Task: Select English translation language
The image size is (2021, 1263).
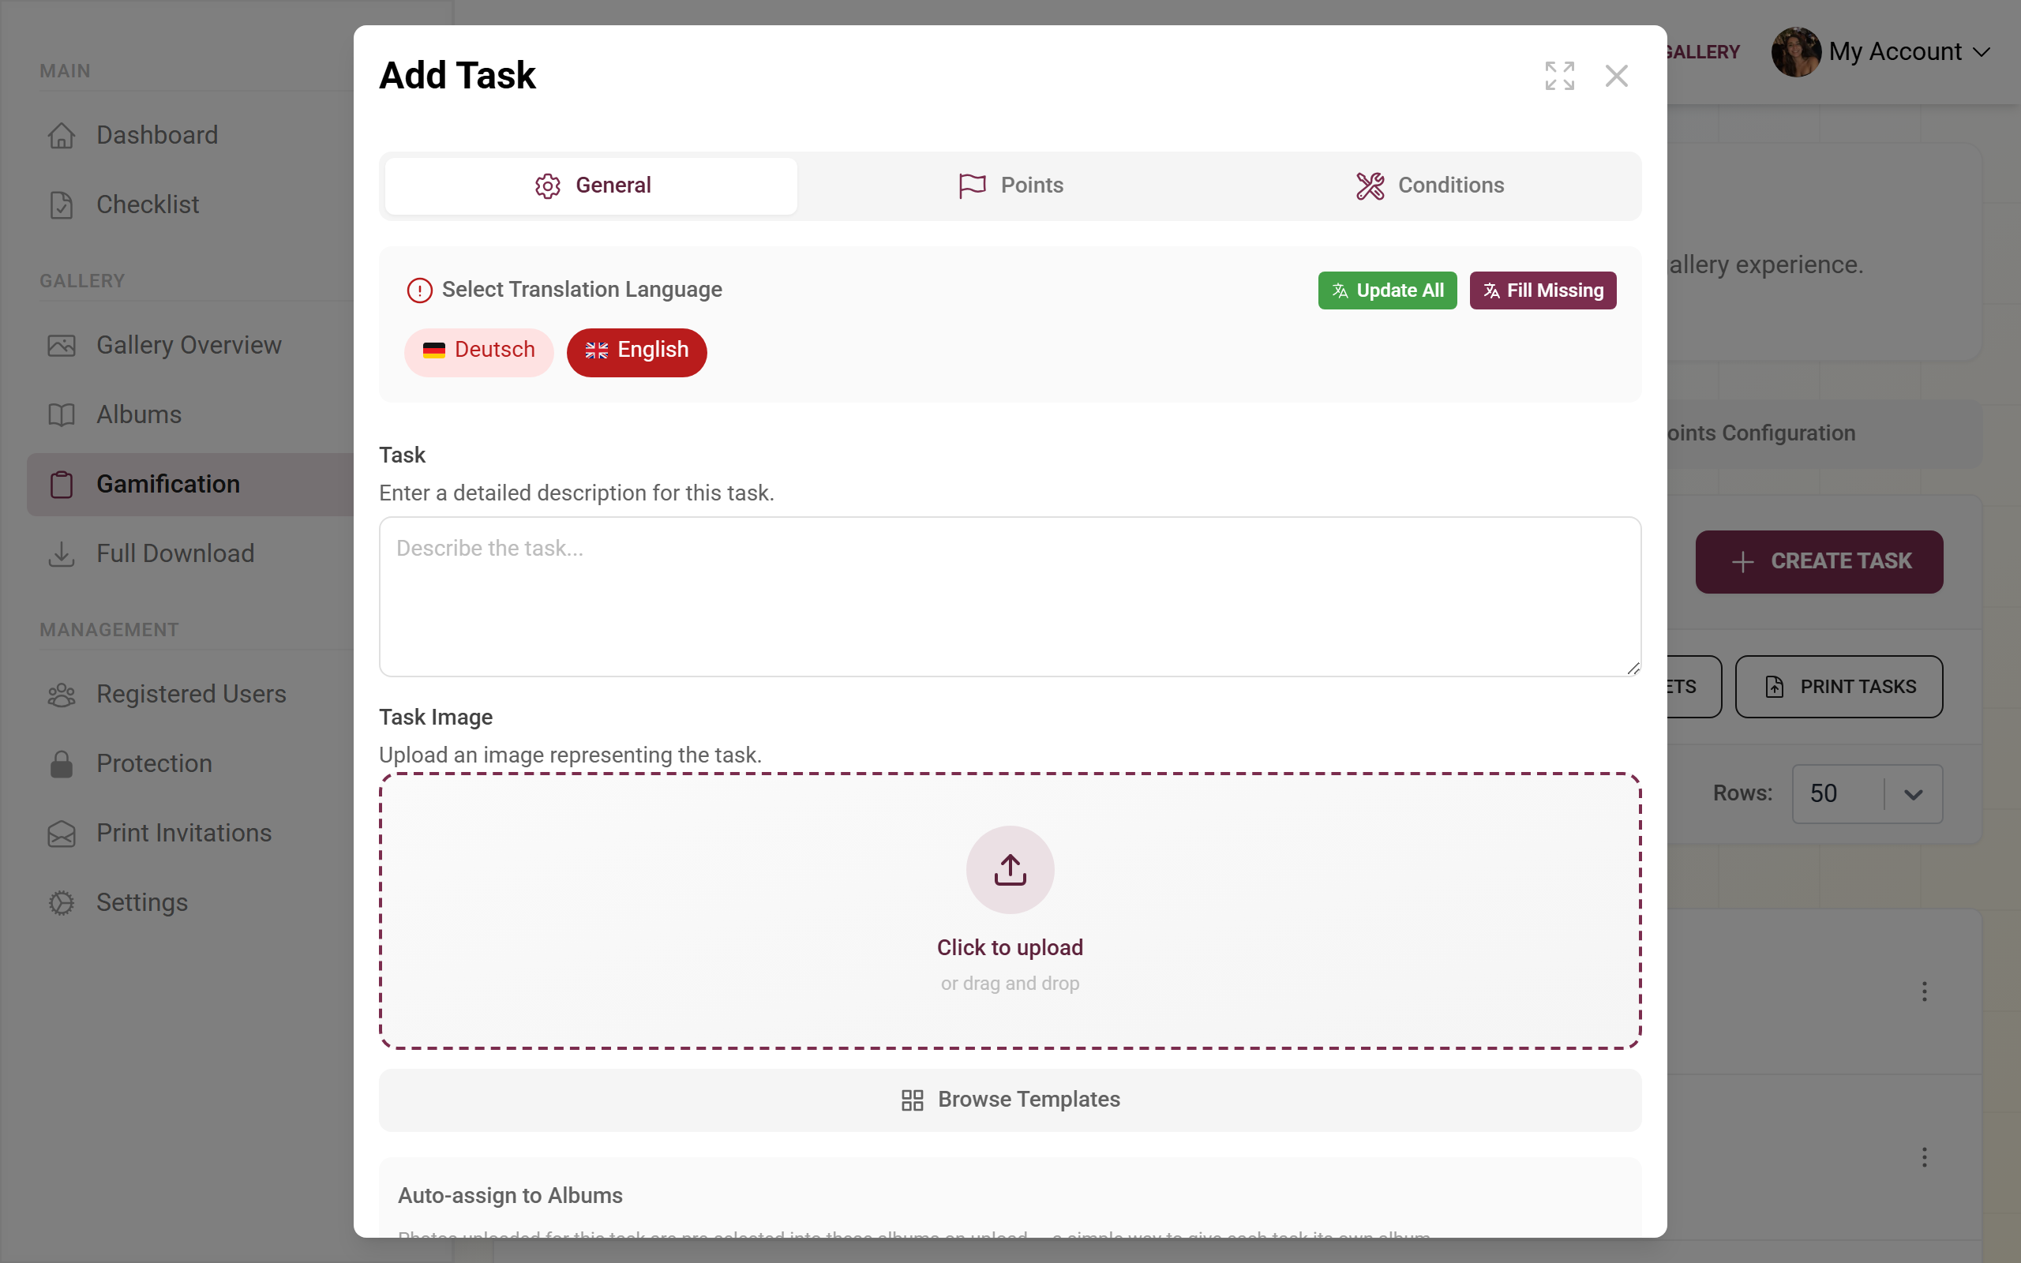Action: [636, 352]
